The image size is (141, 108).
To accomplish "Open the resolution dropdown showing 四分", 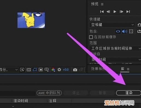I will (x=9, y=70).
